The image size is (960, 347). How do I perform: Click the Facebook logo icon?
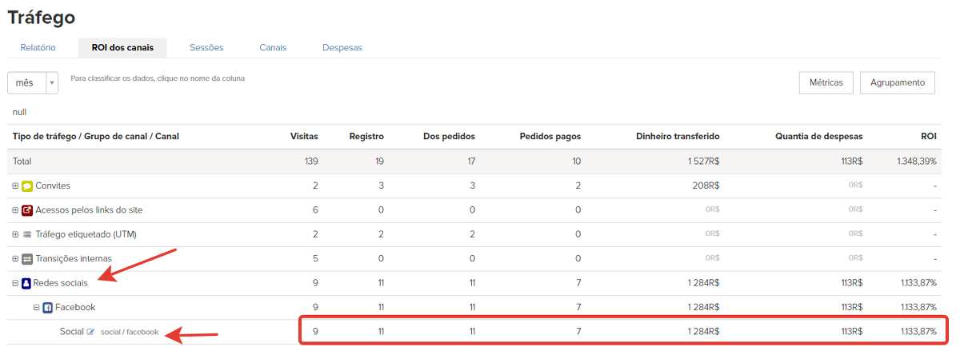(x=47, y=307)
